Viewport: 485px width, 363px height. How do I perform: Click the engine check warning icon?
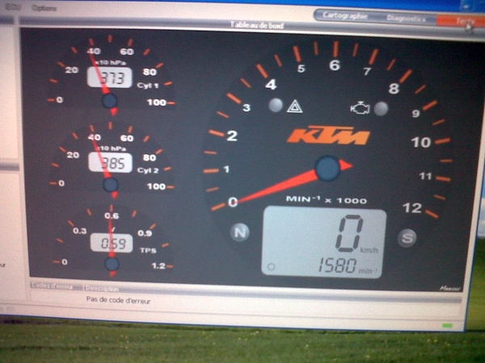[x=360, y=108]
